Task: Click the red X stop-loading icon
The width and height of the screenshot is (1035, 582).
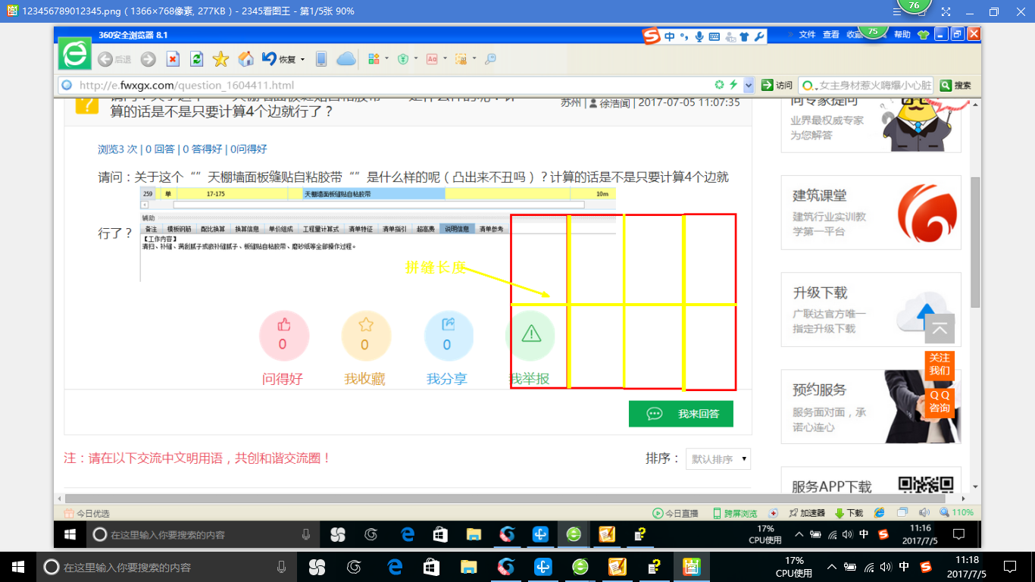Action: click(x=173, y=59)
